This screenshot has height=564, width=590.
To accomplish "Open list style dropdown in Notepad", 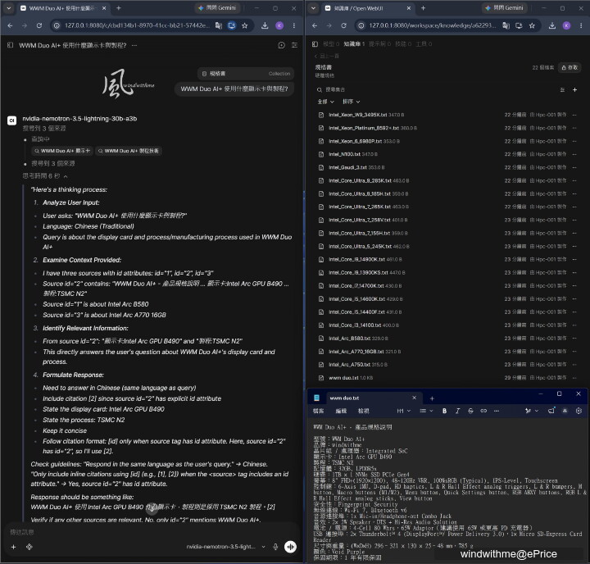I will coord(426,411).
